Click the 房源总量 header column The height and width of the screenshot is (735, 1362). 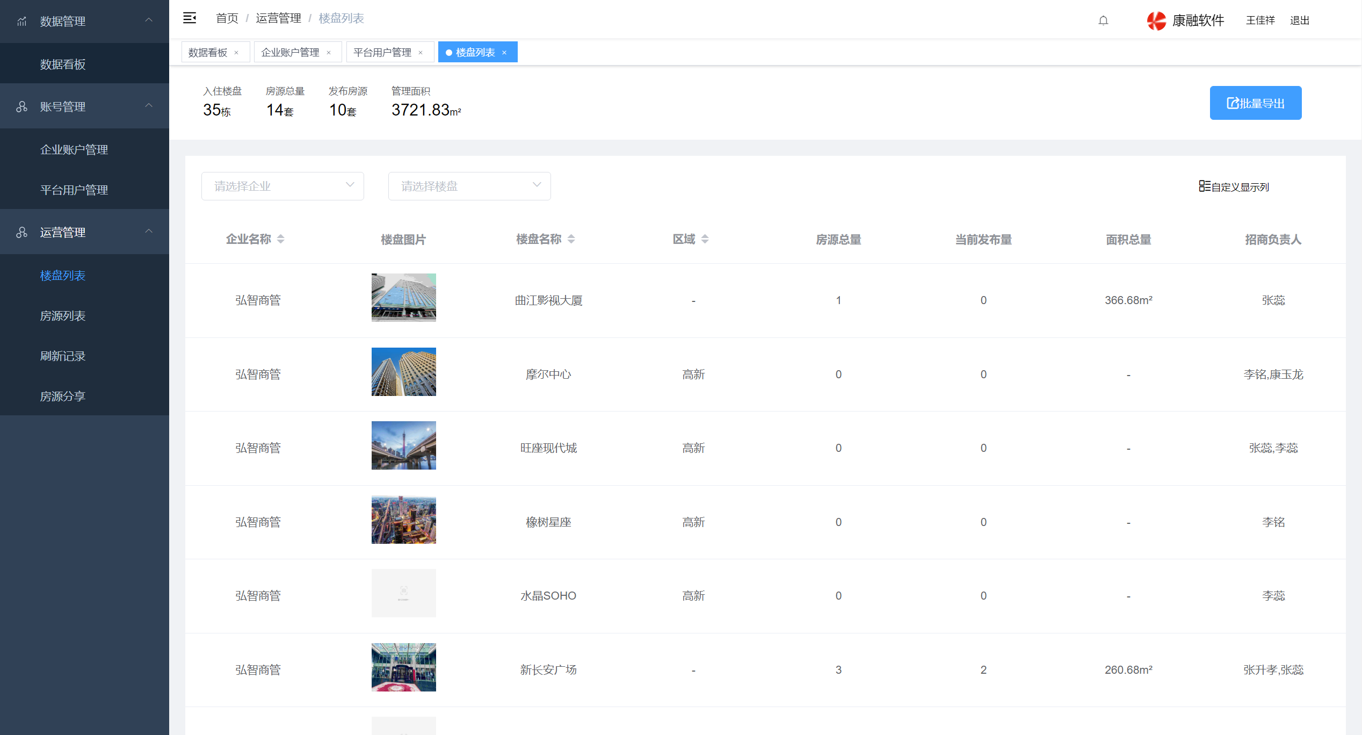(838, 240)
